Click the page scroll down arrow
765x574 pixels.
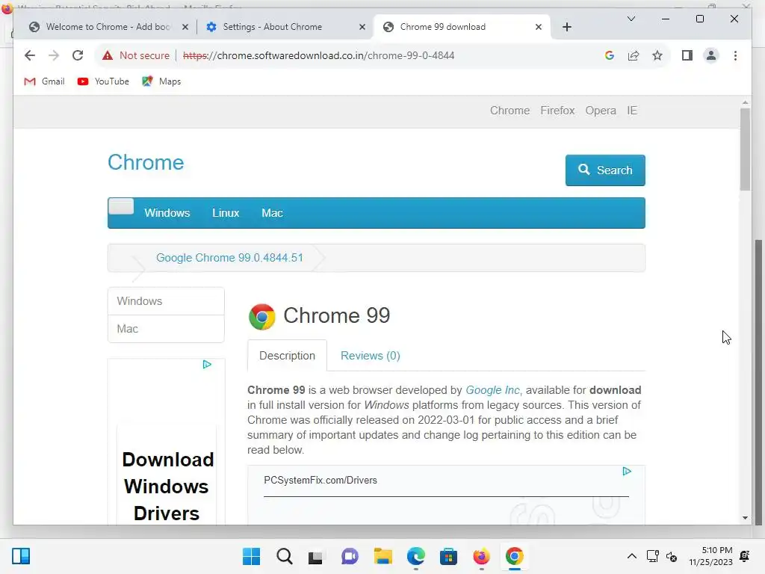tap(745, 518)
